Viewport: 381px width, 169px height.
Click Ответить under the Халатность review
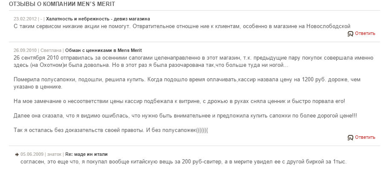(x=365, y=34)
